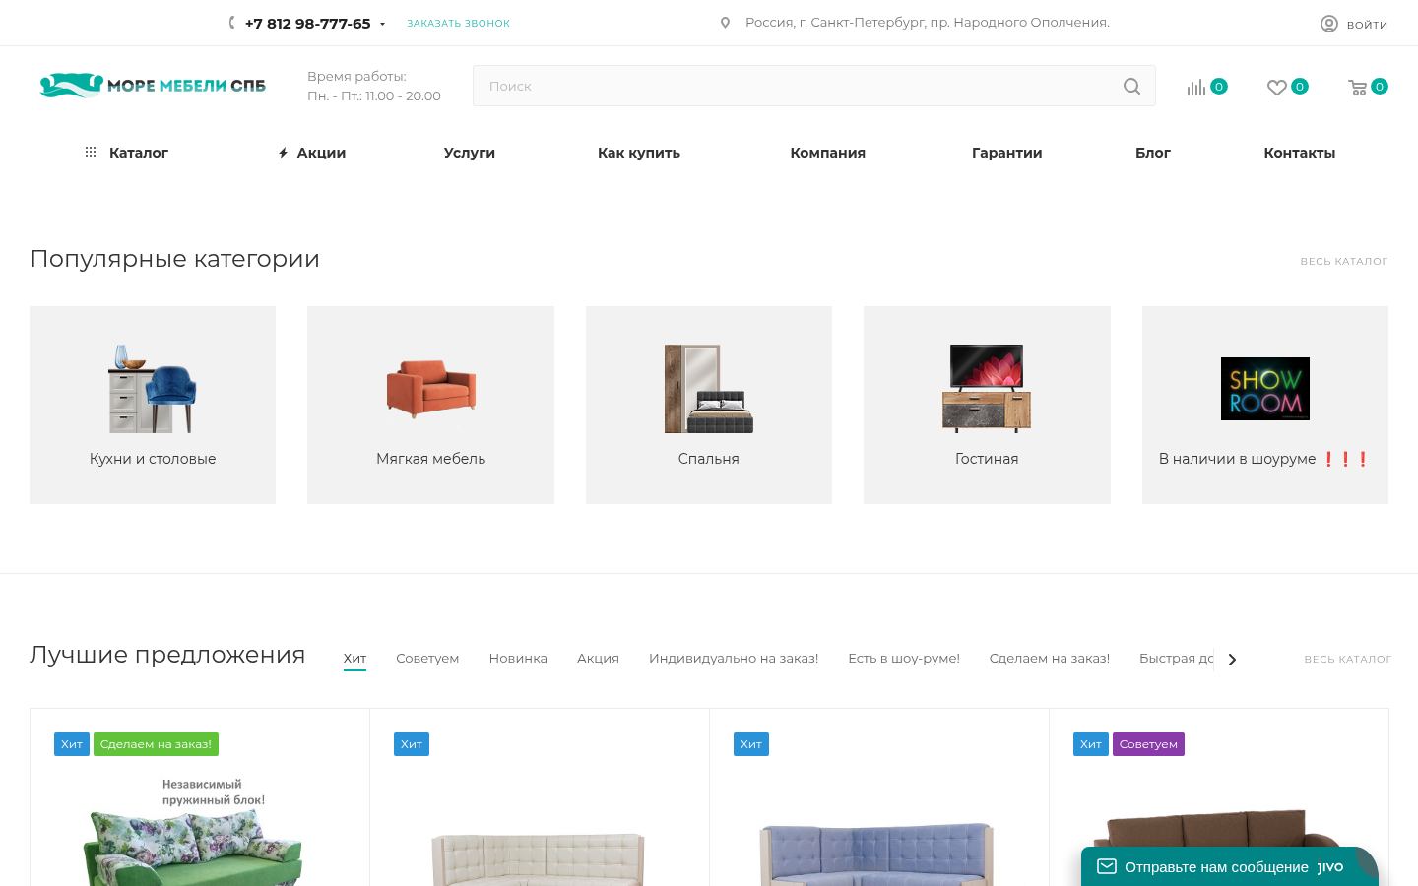
Task: Open the Спальня category card
Action: (x=709, y=405)
